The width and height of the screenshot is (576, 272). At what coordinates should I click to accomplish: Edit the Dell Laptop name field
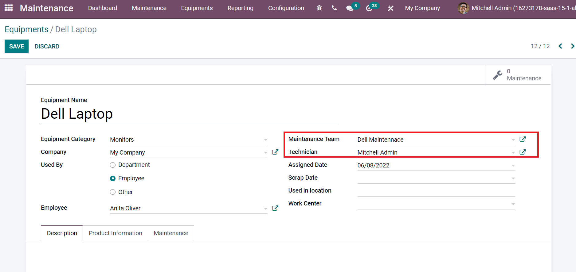pyautogui.click(x=189, y=114)
